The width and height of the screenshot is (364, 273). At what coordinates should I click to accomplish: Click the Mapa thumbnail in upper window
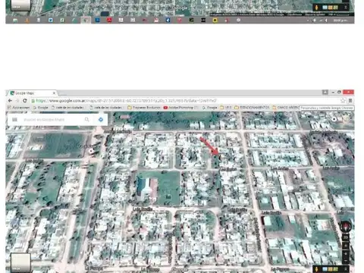pyautogui.click(x=20, y=5)
